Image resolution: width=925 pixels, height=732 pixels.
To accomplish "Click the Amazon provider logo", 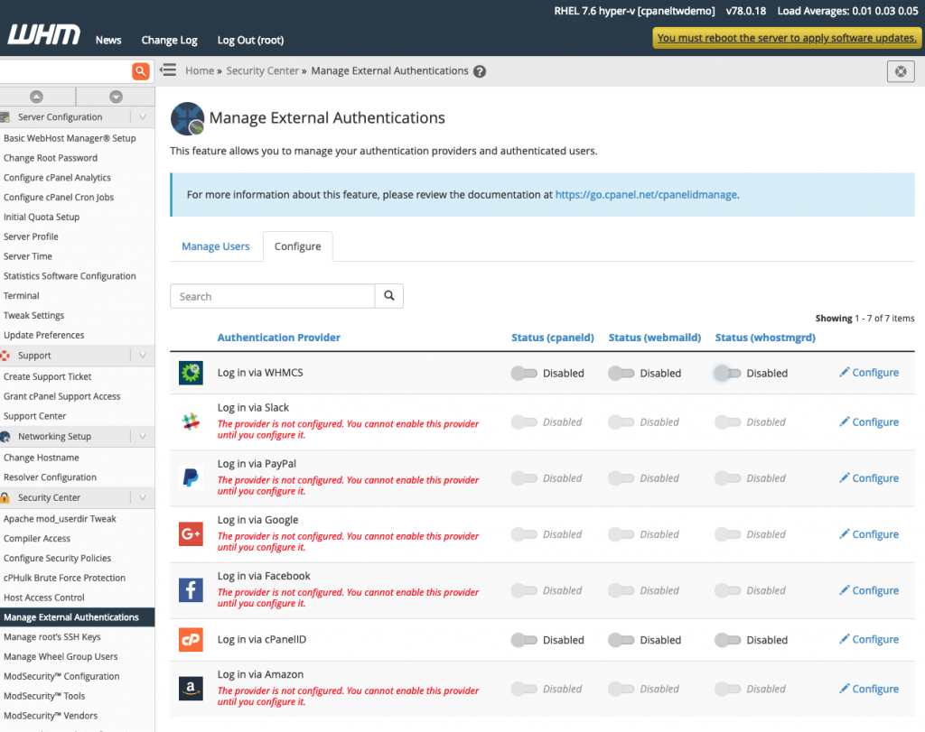I will pos(192,689).
